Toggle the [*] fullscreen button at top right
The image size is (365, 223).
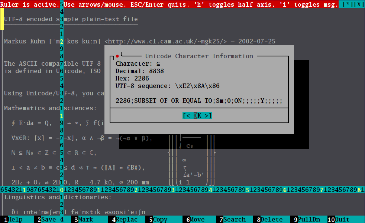348,4
